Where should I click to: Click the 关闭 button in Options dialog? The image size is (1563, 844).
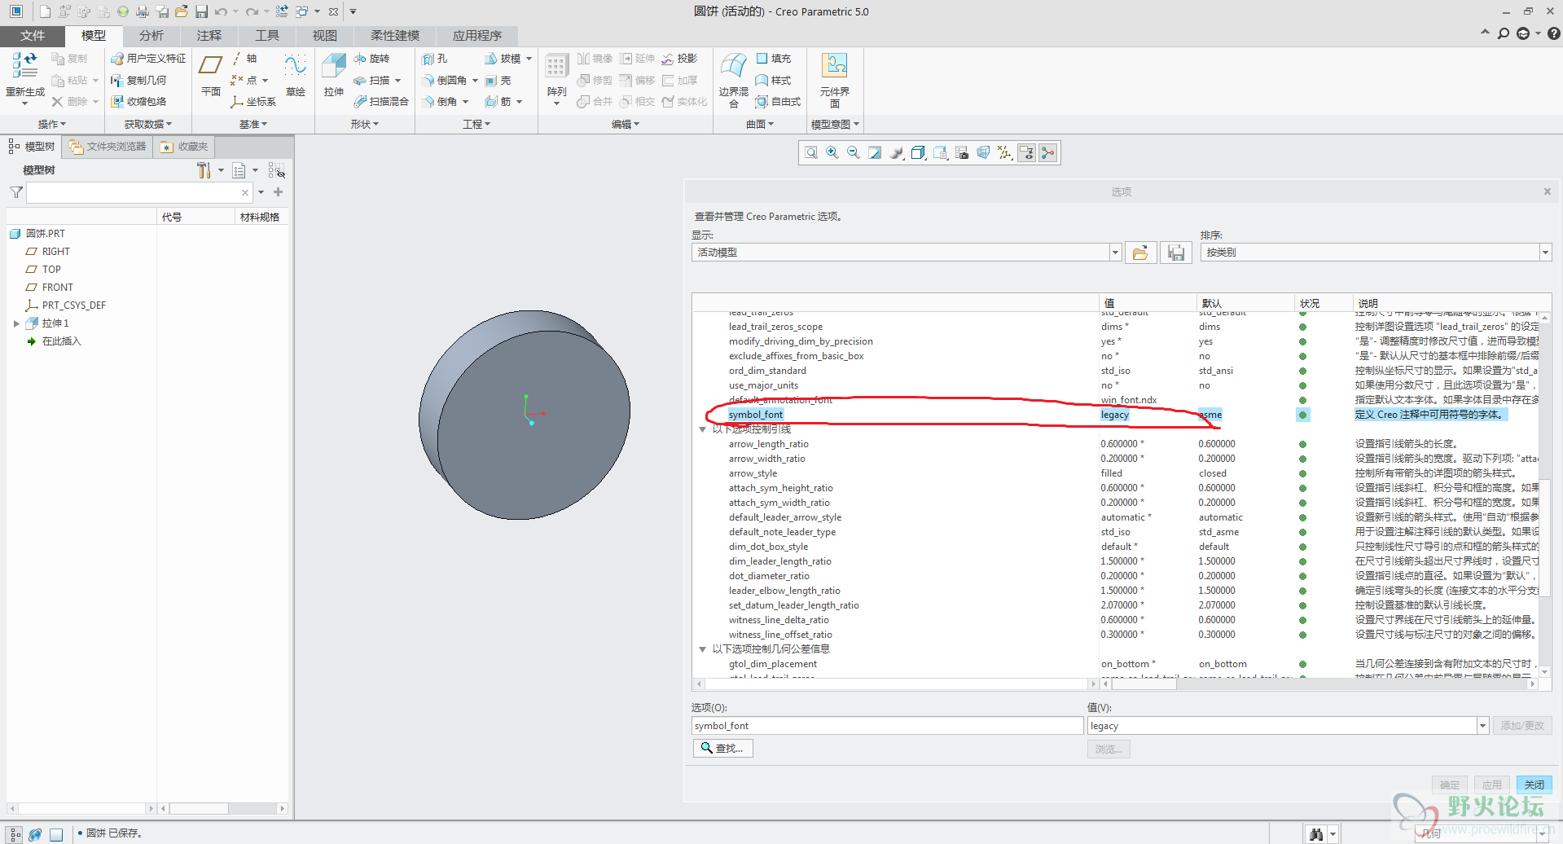tap(1534, 785)
